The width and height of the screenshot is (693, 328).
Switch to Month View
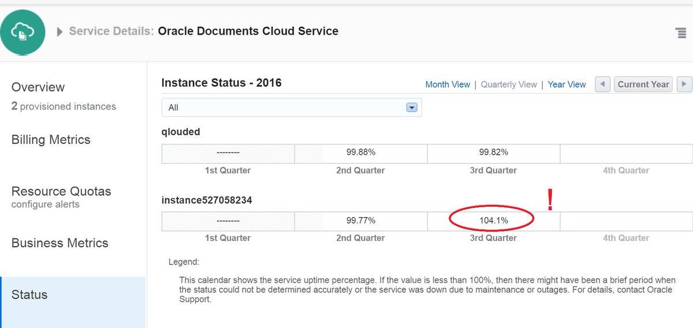(448, 84)
